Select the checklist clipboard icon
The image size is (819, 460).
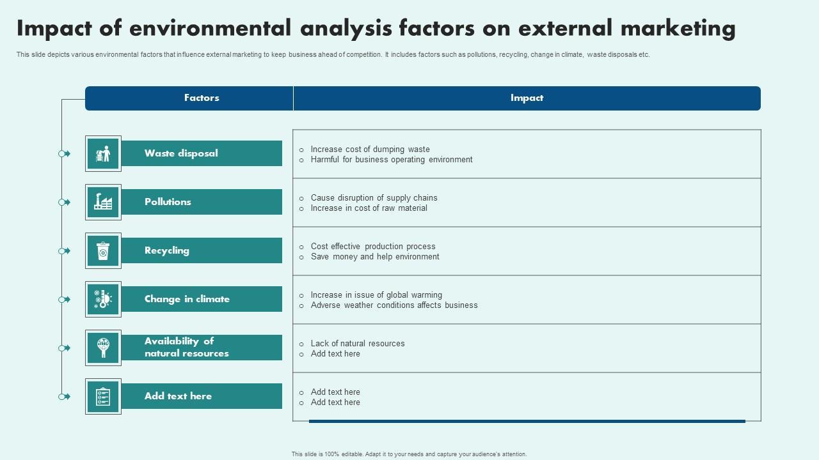coord(103,396)
